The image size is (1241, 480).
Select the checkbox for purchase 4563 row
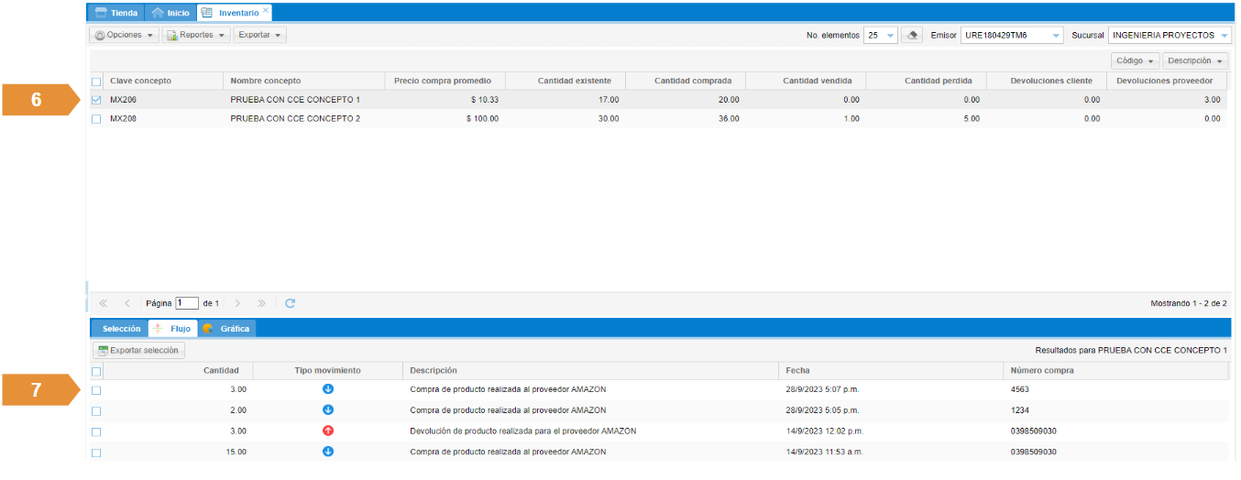(96, 390)
